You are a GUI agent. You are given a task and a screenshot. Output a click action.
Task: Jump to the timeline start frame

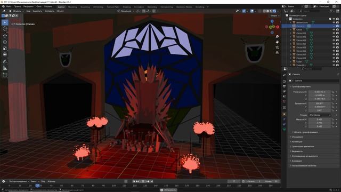click(x=134, y=181)
